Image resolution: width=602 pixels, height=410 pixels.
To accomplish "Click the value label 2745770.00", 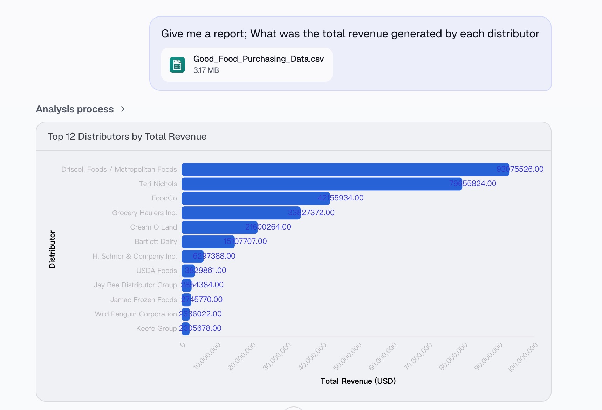I will point(202,299).
